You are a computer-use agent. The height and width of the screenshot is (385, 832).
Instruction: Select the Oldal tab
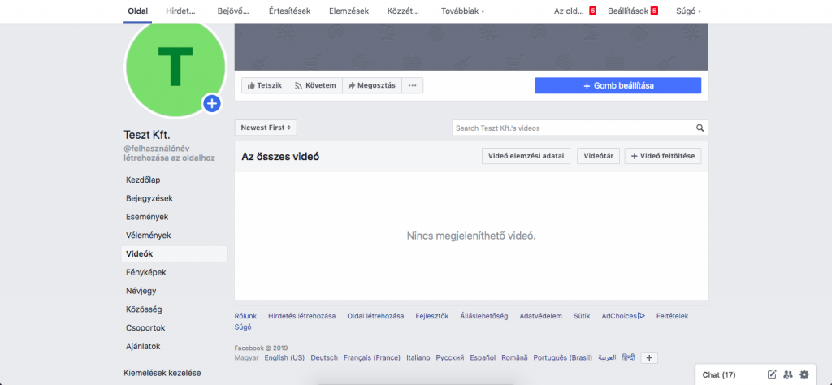138,11
